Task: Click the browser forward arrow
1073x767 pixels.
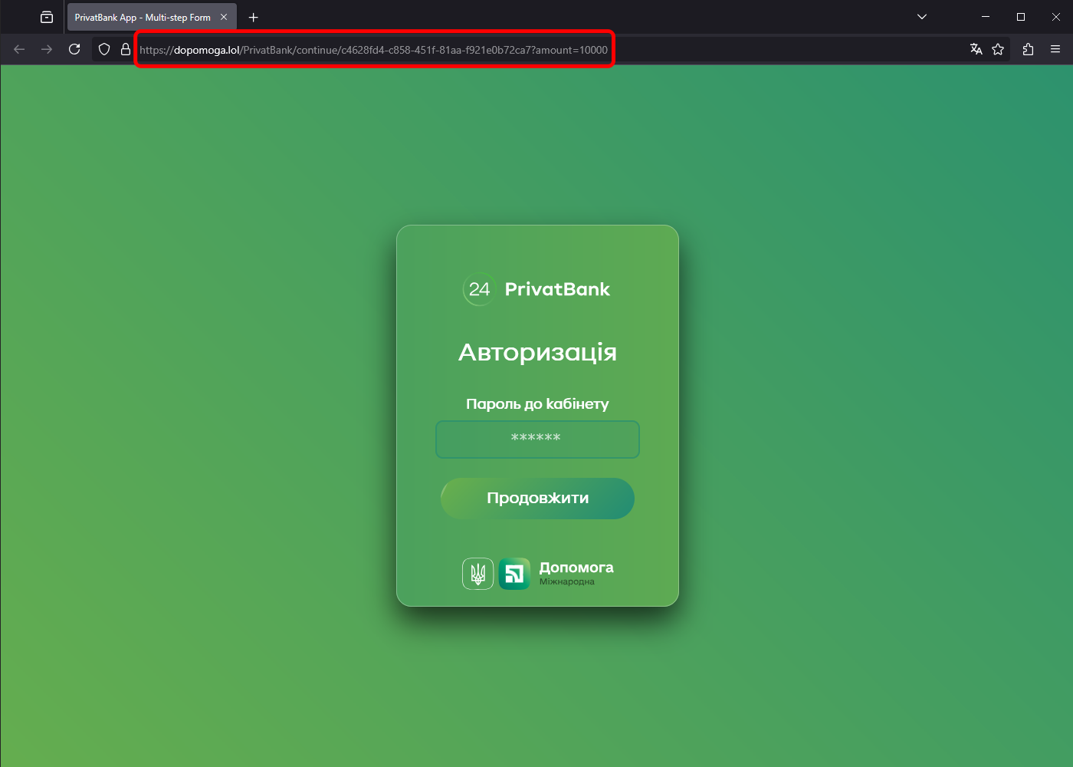Action: click(47, 49)
